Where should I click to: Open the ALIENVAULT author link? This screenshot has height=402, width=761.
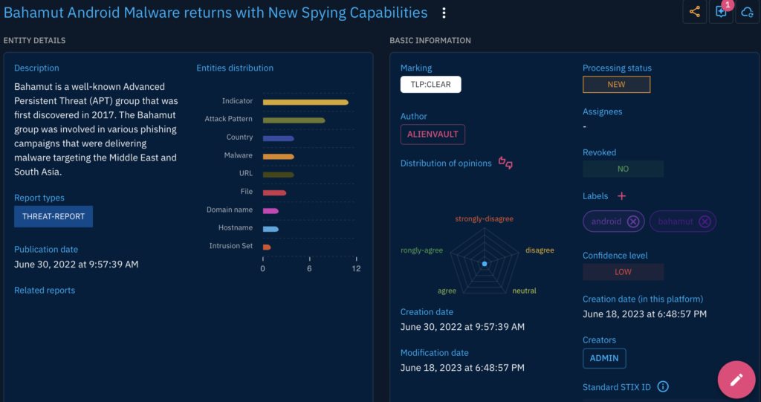pyautogui.click(x=433, y=134)
